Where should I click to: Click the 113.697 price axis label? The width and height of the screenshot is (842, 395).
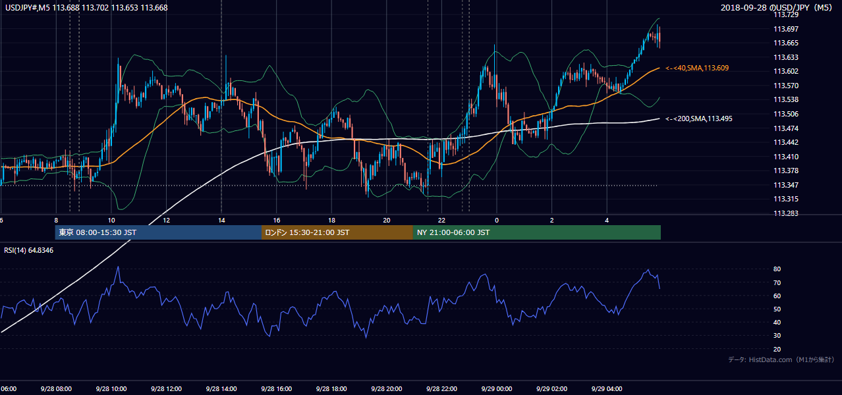pos(787,29)
